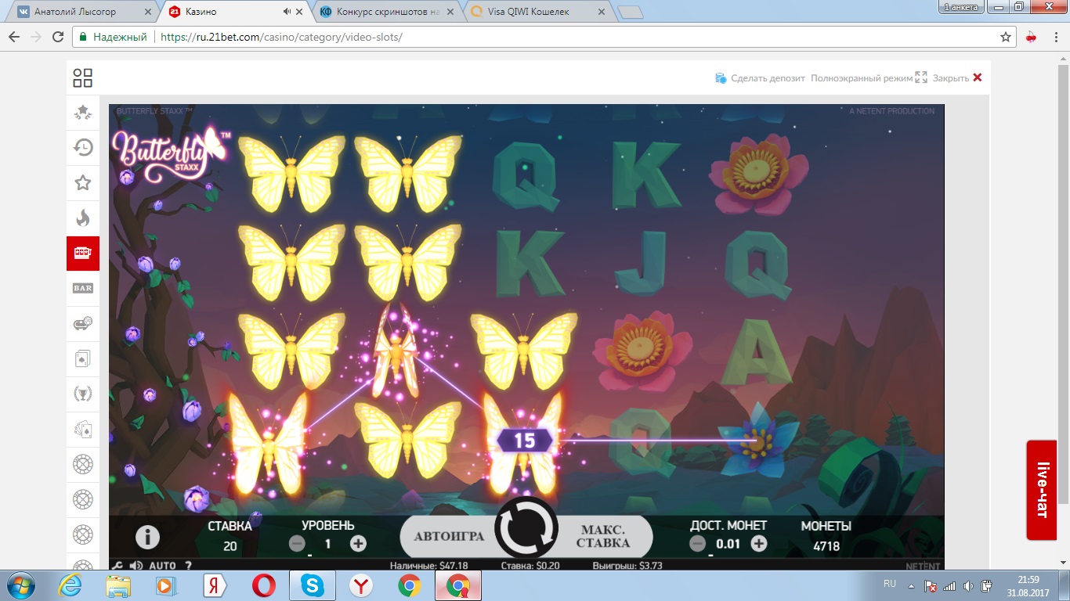Click the Монеты value 4718
The height and width of the screenshot is (601, 1070).
point(826,546)
